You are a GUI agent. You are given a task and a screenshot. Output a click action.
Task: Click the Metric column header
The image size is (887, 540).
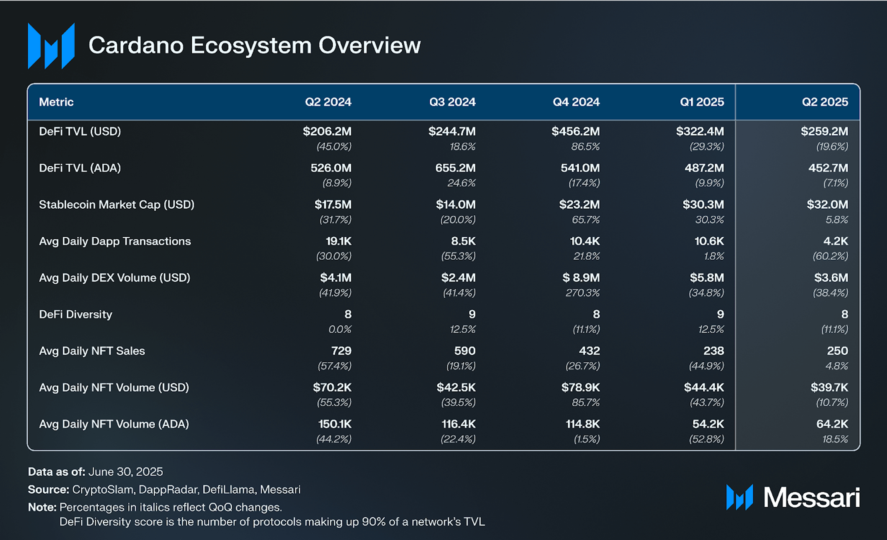point(56,102)
